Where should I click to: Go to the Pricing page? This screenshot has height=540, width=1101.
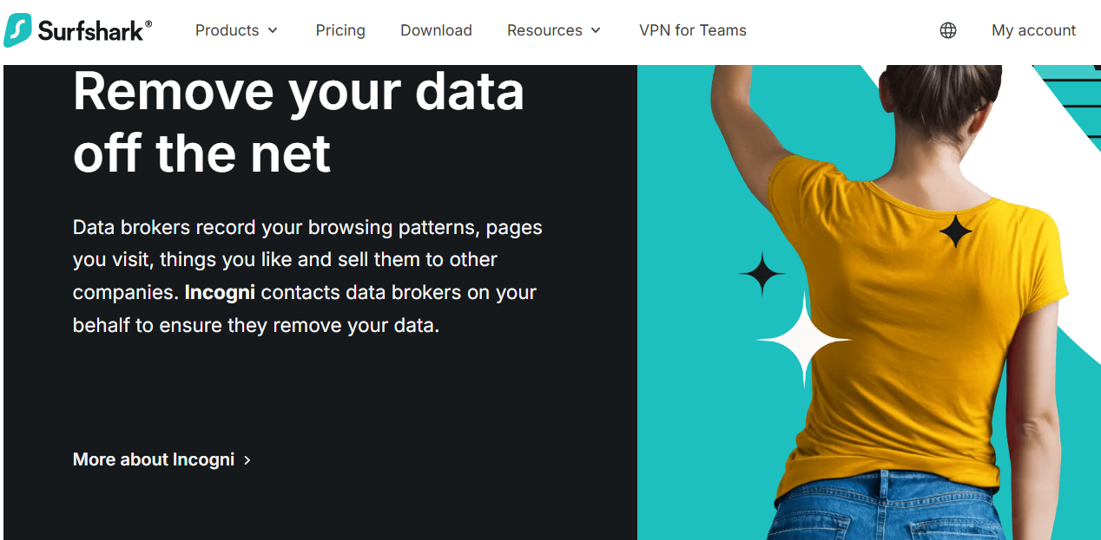(x=340, y=30)
